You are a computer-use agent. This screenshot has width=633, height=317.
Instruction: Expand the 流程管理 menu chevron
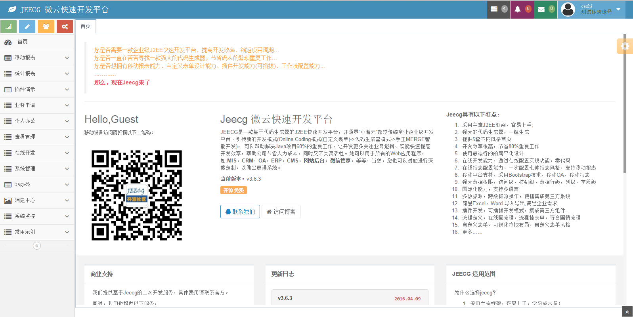click(67, 137)
